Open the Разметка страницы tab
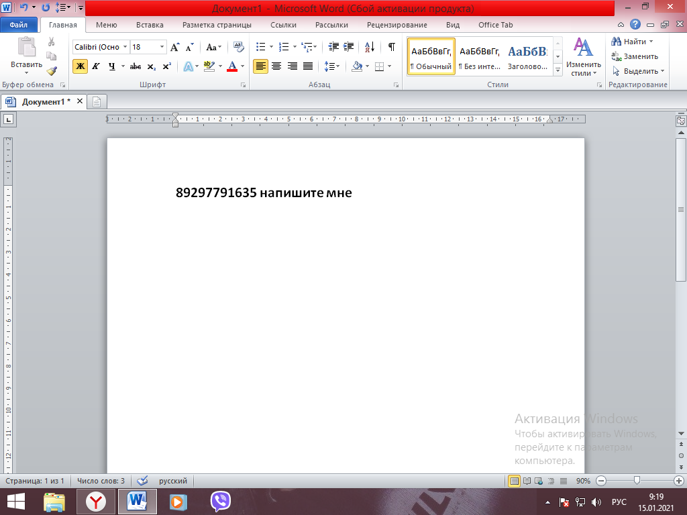 point(217,25)
